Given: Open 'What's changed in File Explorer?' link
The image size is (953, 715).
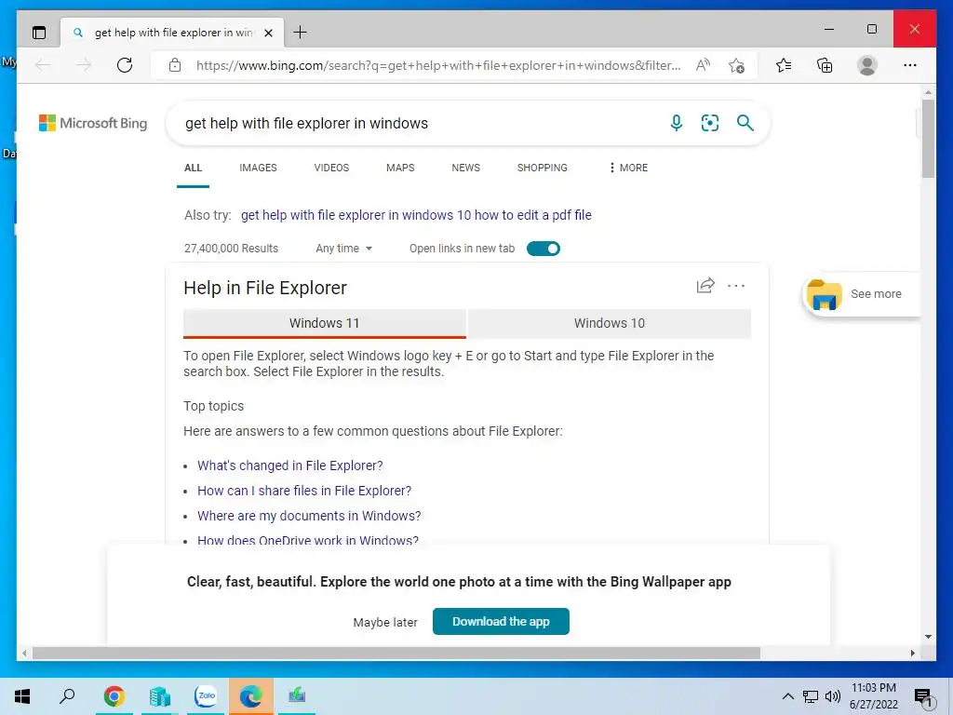Looking at the screenshot, I should tap(290, 465).
